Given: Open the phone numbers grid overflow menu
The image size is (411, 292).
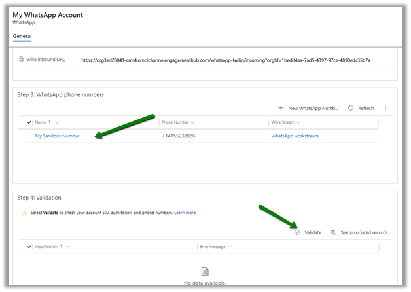Looking at the screenshot, I should point(385,108).
